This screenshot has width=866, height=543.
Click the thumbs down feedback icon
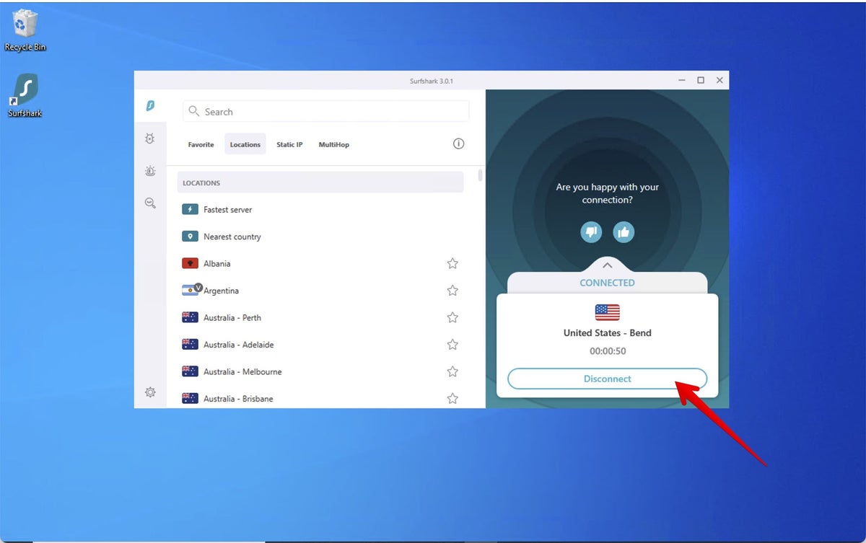coord(591,231)
